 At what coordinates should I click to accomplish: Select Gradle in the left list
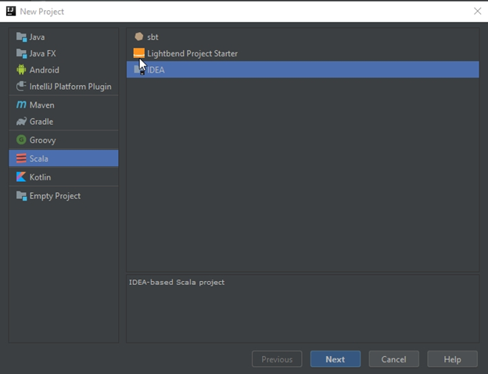[x=63, y=122]
